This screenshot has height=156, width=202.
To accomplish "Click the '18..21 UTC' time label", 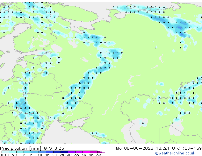I will pyautogui.click(x=168, y=148).
